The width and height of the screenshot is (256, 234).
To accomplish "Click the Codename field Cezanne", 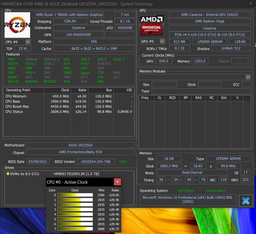I will point(78,28).
